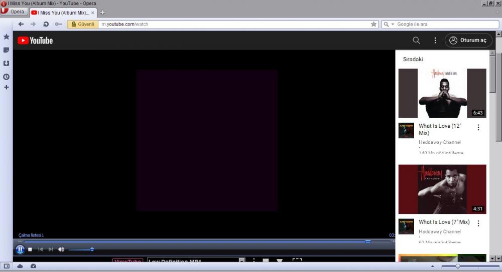Open the Notes panel in the sidebar
This screenshot has width=502, height=272.
pyautogui.click(x=6, y=50)
